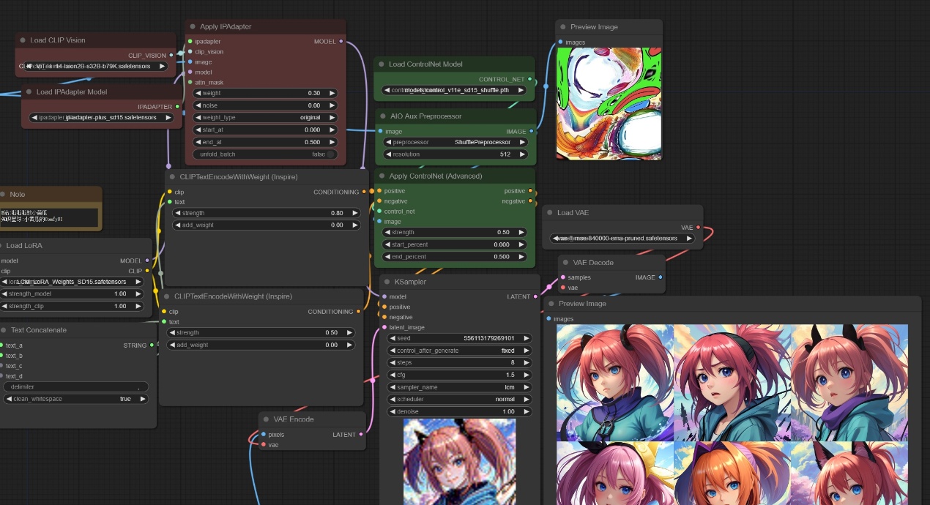Click the AIO Aux Preprocessor title dot
Image resolution: width=930 pixels, height=505 pixels.
[x=382, y=116]
